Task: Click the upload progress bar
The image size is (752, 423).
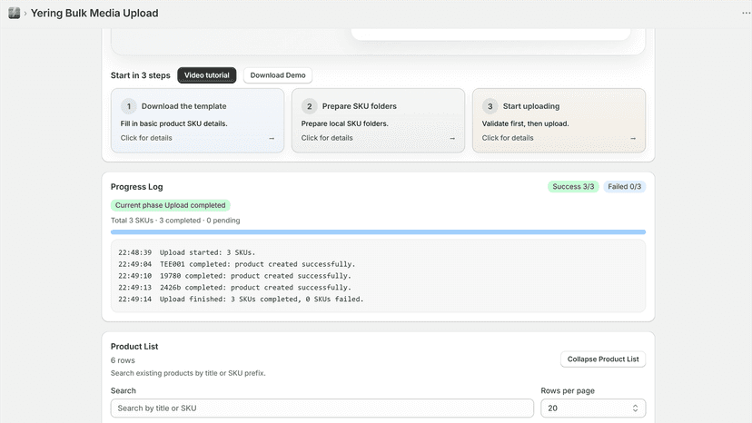Action: tap(378, 232)
